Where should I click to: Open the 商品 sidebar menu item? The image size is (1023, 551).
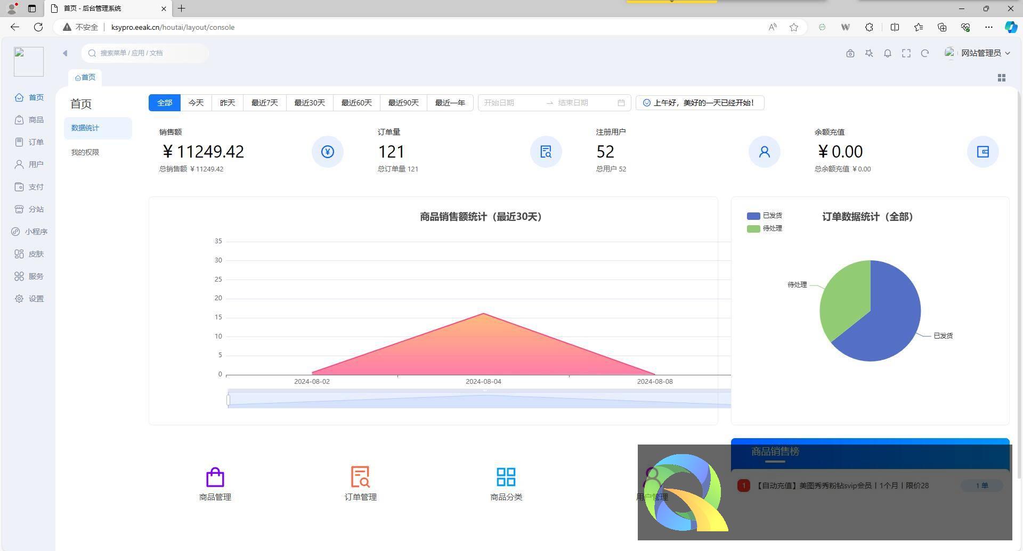click(29, 120)
